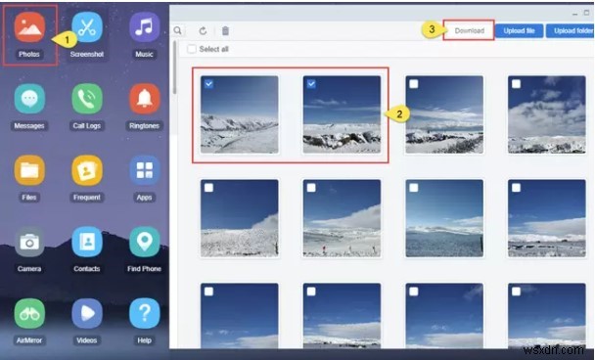This screenshot has height=360, width=595.
Task: Open the Videos play icon
Action: tap(87, 313)
